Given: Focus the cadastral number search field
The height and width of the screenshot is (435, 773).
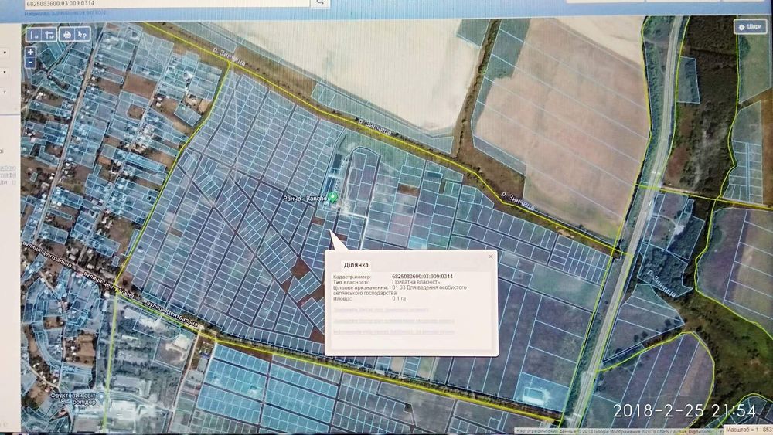Looking at the screenshot, I should (x=167, y=3).
